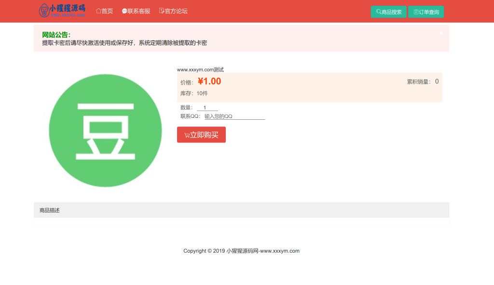Open the 官方论坛 navigation link

pos(176,11)
